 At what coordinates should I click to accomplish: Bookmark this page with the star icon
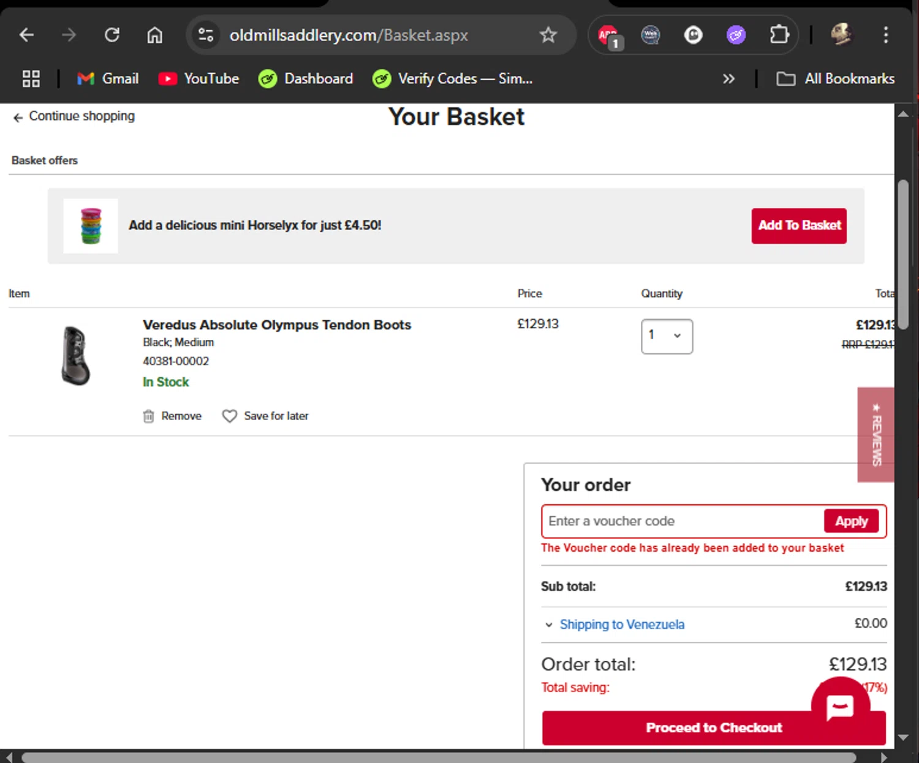coord(548,35)
